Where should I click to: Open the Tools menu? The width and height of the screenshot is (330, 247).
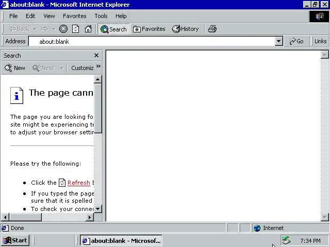click(101, 16)
